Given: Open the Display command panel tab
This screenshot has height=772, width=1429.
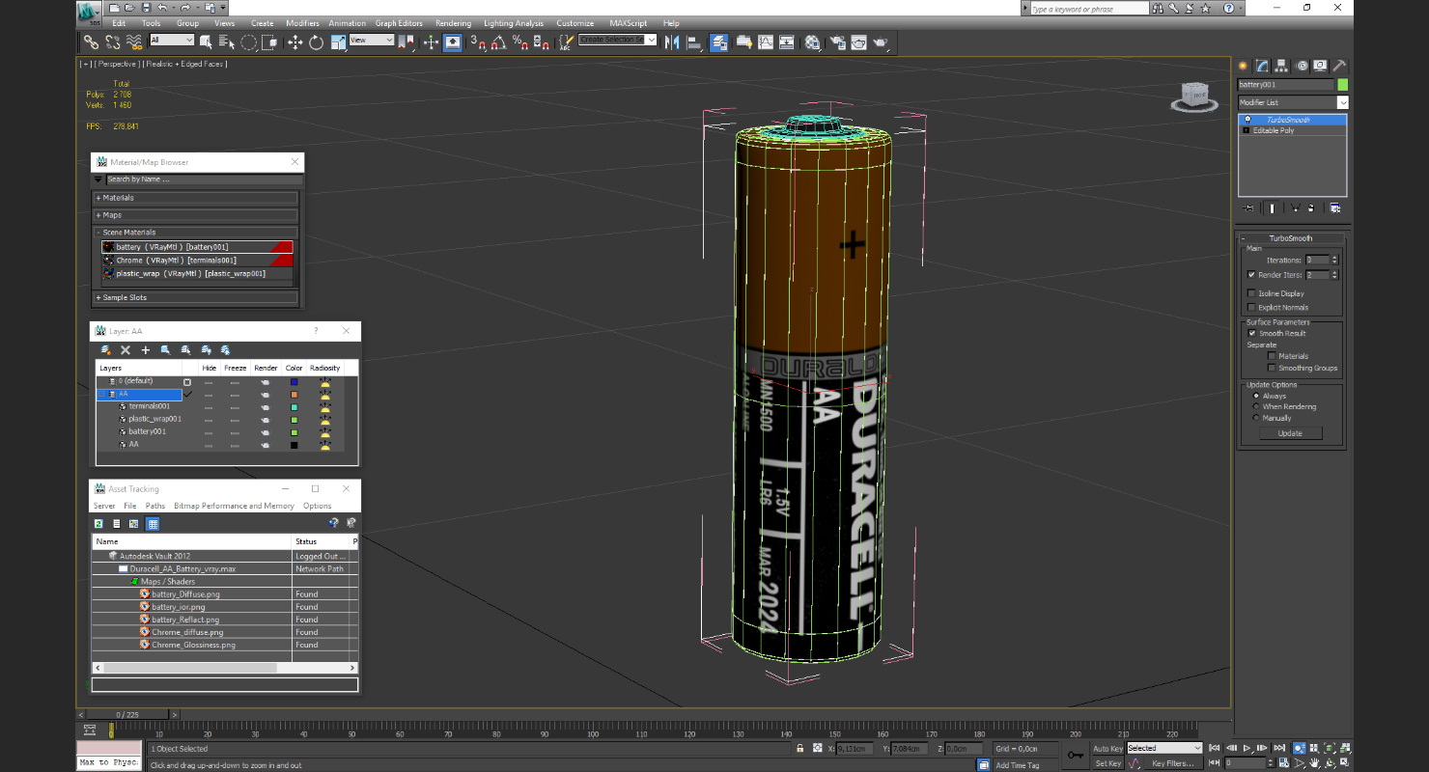Looking at the screenshot, I should tap(1321, 66).
